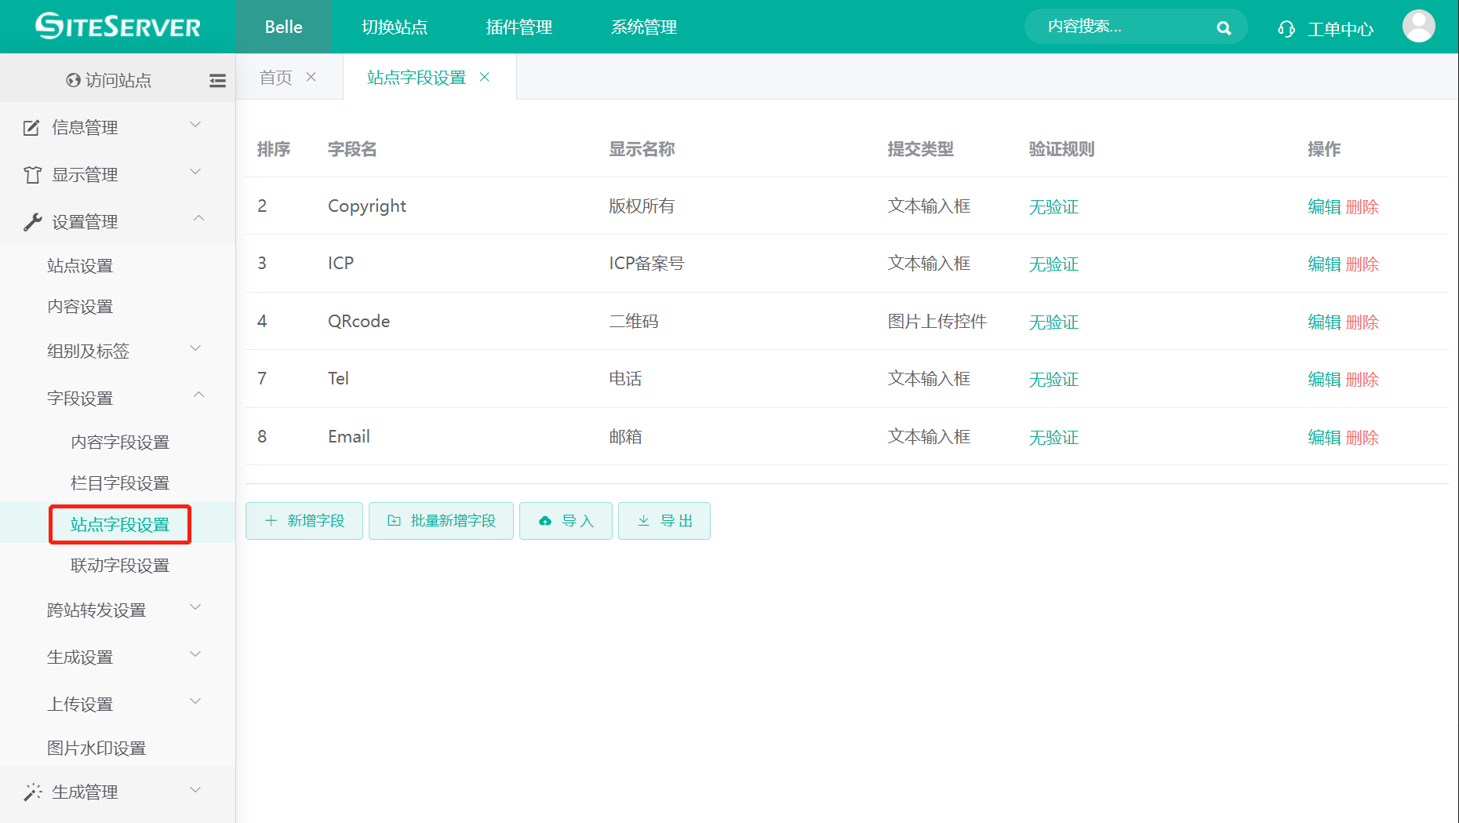Collapse the 字段设置 section

coord(198,395)
